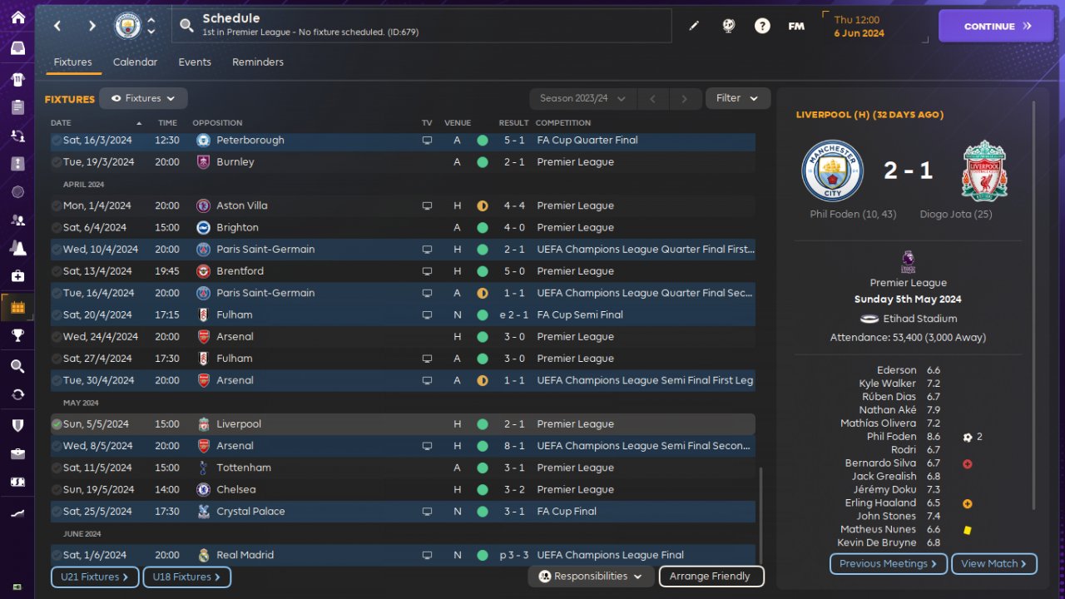The width and height of the screenshot is (1065, 599).
Task: Open the Training cone icon in sidebar
Action: (17, 248)
